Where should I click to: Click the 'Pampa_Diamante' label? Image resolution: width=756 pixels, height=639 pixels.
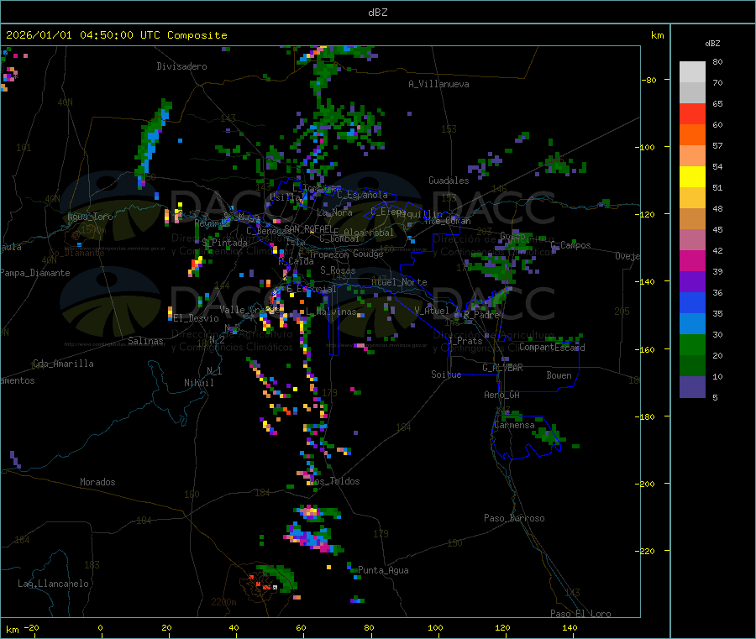pos(34,273)
